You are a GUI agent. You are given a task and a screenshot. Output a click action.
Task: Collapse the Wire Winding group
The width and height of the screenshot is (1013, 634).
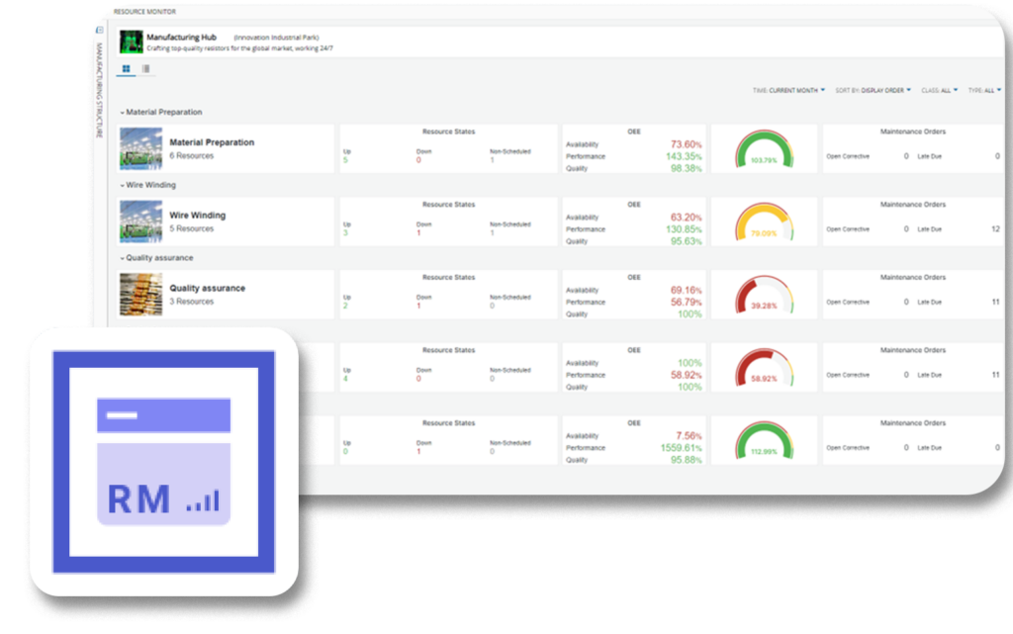click(x=123, y=185)
